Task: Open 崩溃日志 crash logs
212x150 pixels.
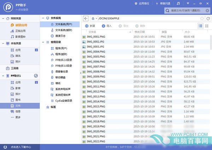Action: pos(60,36)
